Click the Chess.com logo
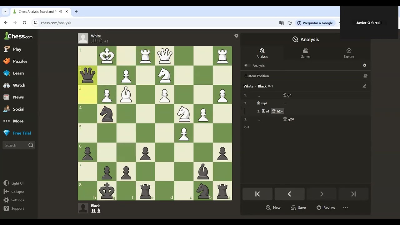400x225 pixels. pos(18,36)
